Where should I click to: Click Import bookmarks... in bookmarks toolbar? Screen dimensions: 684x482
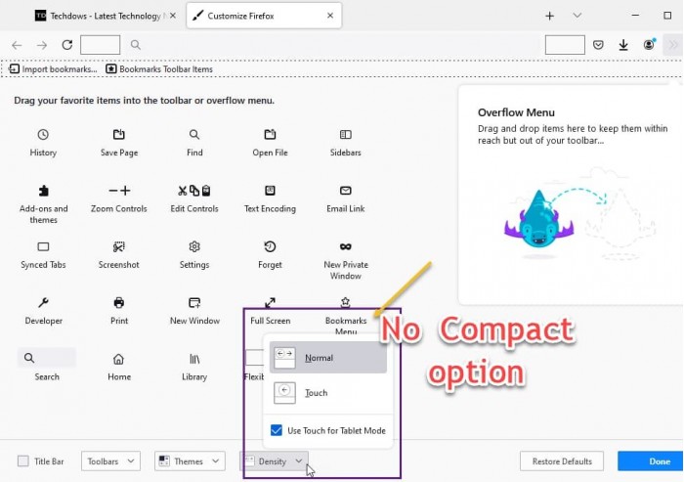(53, 69)
